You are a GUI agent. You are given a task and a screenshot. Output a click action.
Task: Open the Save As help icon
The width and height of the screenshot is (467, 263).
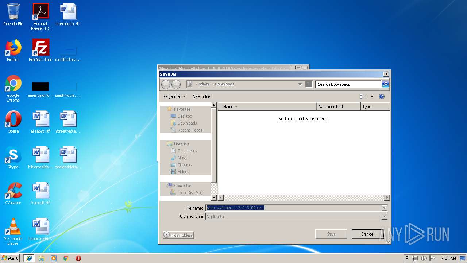tap(382, 96)
